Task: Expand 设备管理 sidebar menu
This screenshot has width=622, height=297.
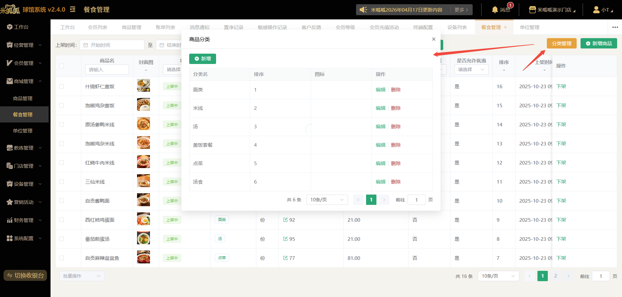Action: click(x=24, y=184)
